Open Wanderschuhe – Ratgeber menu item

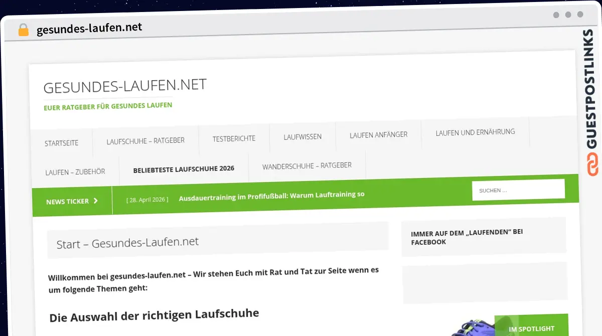point(307,166)
